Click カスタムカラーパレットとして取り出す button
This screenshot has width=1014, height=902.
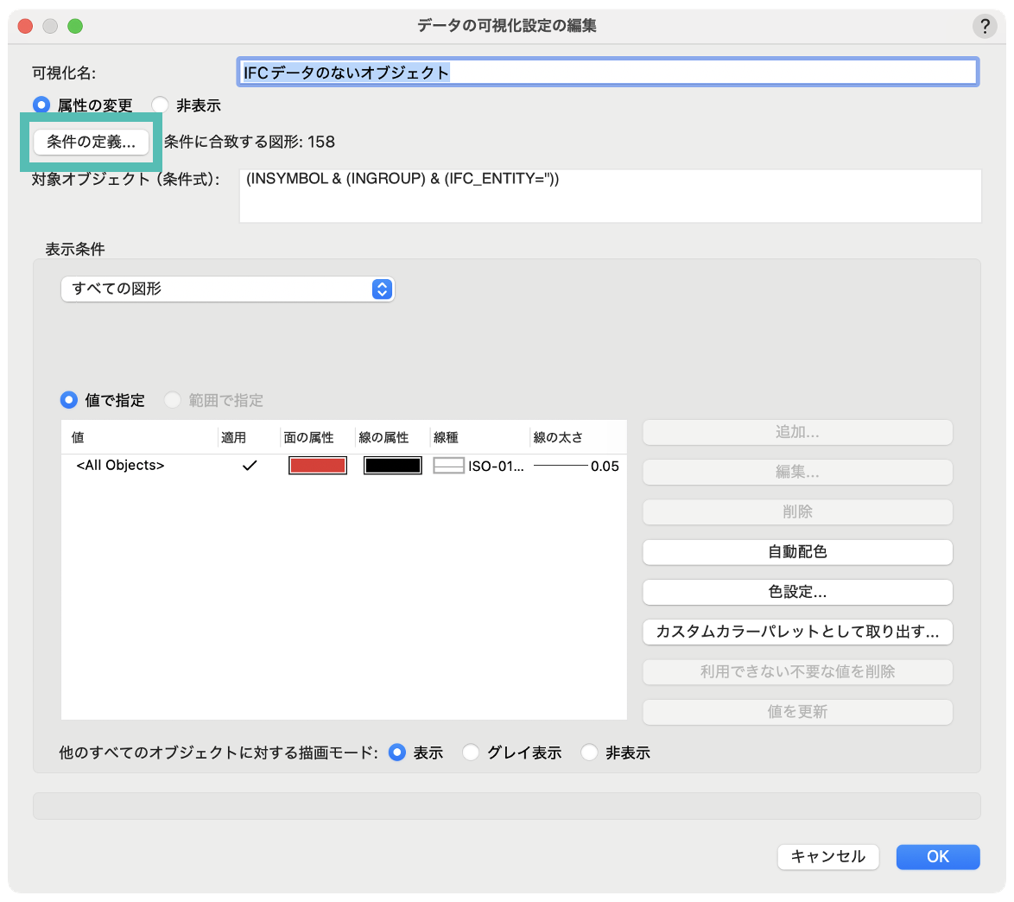pyautogui.click(x=797, y=632)
